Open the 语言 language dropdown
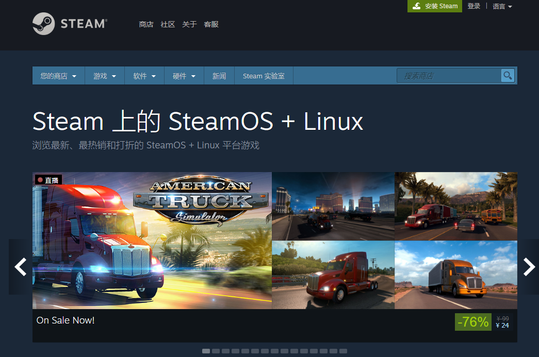 pos(502,6)
